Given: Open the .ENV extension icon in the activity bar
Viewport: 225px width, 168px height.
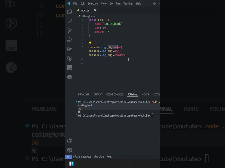Looking at the screenshot, I should pyautogui.click(x=70, y=68).
